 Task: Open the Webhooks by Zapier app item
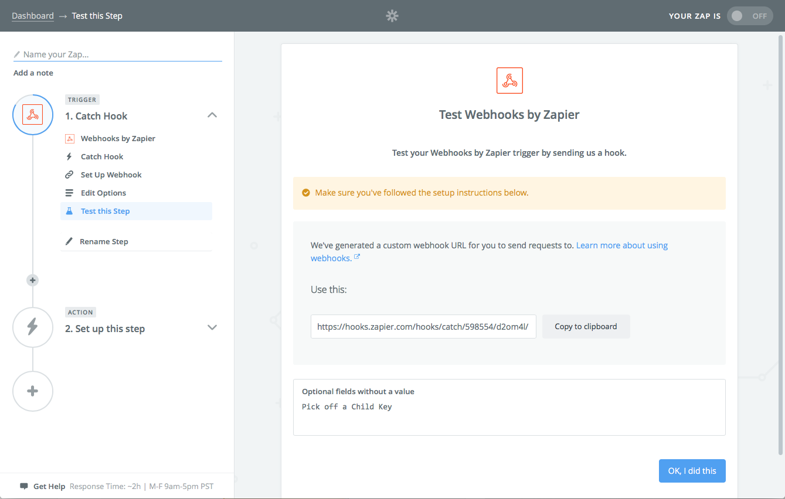point(118,139)
